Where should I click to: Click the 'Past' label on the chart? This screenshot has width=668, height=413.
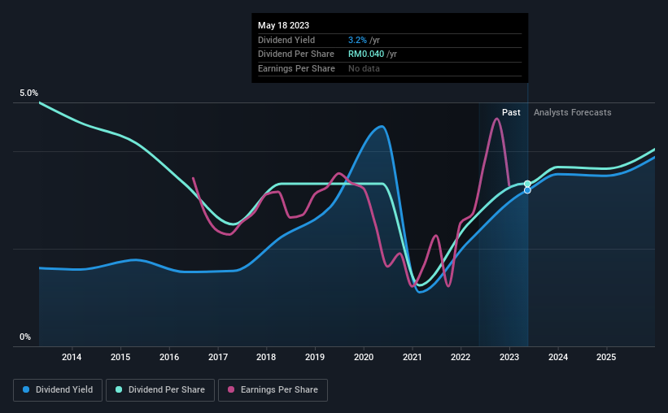point(511,112)
